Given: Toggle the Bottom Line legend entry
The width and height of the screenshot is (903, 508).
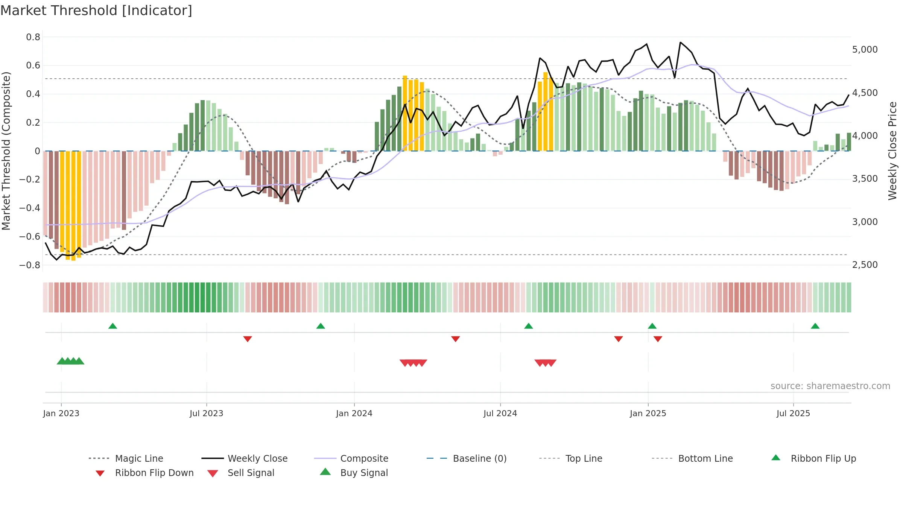Looking at the screenshot, I should (692, 458).
